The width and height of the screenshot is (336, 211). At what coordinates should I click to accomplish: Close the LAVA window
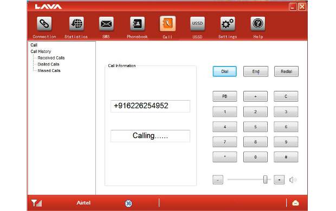(x=302, y=7)
